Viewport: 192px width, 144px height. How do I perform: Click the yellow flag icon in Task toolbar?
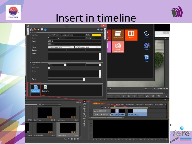[x=38, y=30]
